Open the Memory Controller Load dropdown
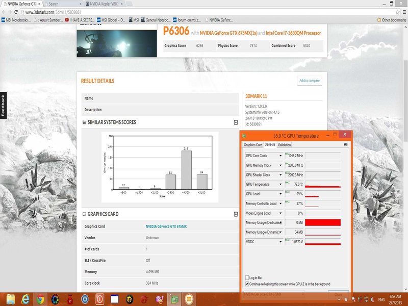Viewport: 408px width, 306px height. tap(280, 203)
